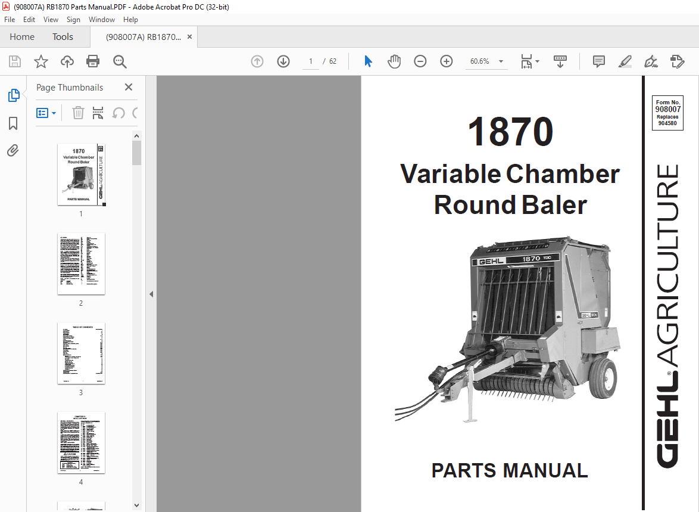Click thumbnails panel scroll up arrow

coord(137,136)
